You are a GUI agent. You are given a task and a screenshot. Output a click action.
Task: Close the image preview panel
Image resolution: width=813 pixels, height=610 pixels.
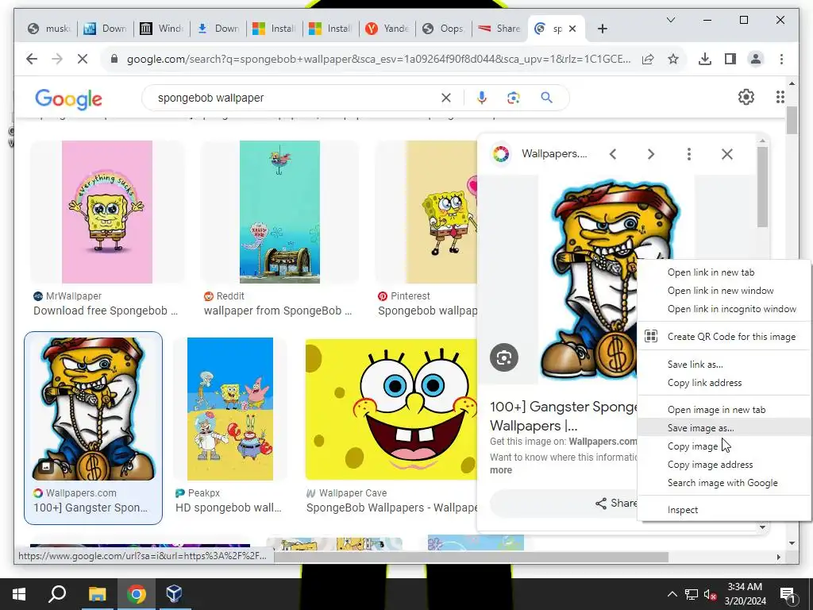click(727, 154)
